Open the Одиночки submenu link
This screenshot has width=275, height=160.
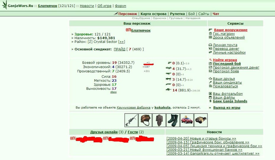coord(159,18)
